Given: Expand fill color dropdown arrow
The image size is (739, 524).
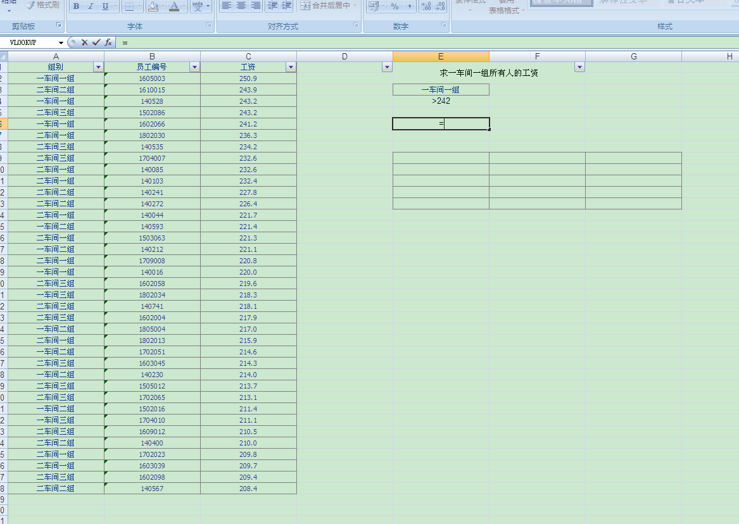Looking at the screenshot, I should click(x=163, y=6).
